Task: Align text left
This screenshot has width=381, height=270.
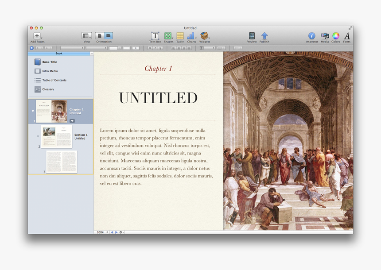Action: click(x=174, y=48)
